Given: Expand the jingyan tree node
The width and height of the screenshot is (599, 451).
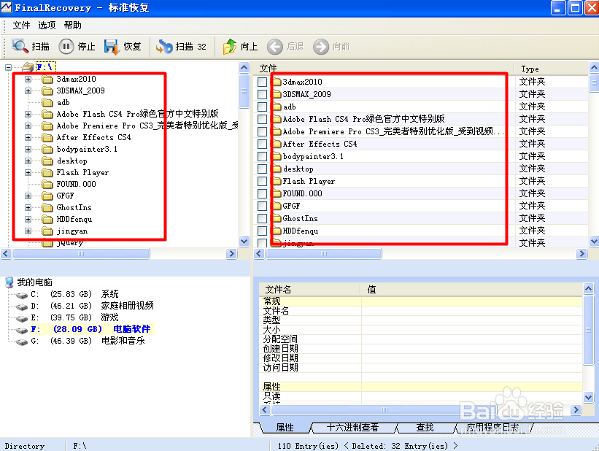Looking at the screenshot, I should pyautogui.click(x=28, y=231).
